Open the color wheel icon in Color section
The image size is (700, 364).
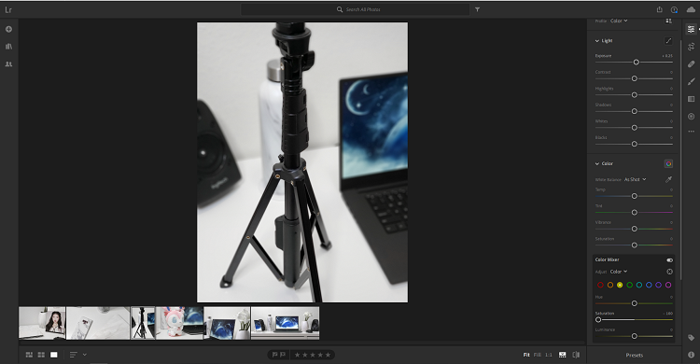[x=668, y=164]
